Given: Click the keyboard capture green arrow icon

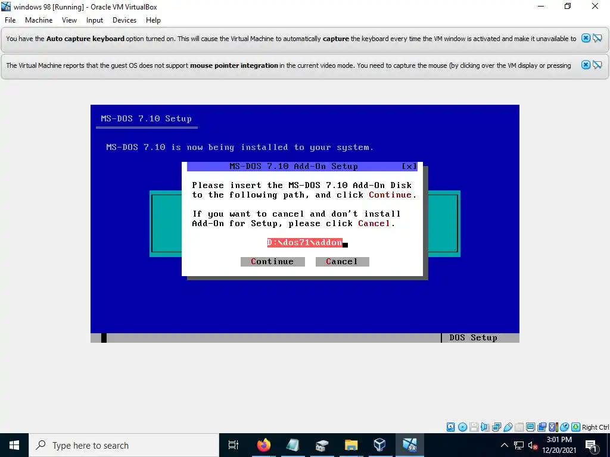Looking at the screenshot, I should (x=576, y=427).
